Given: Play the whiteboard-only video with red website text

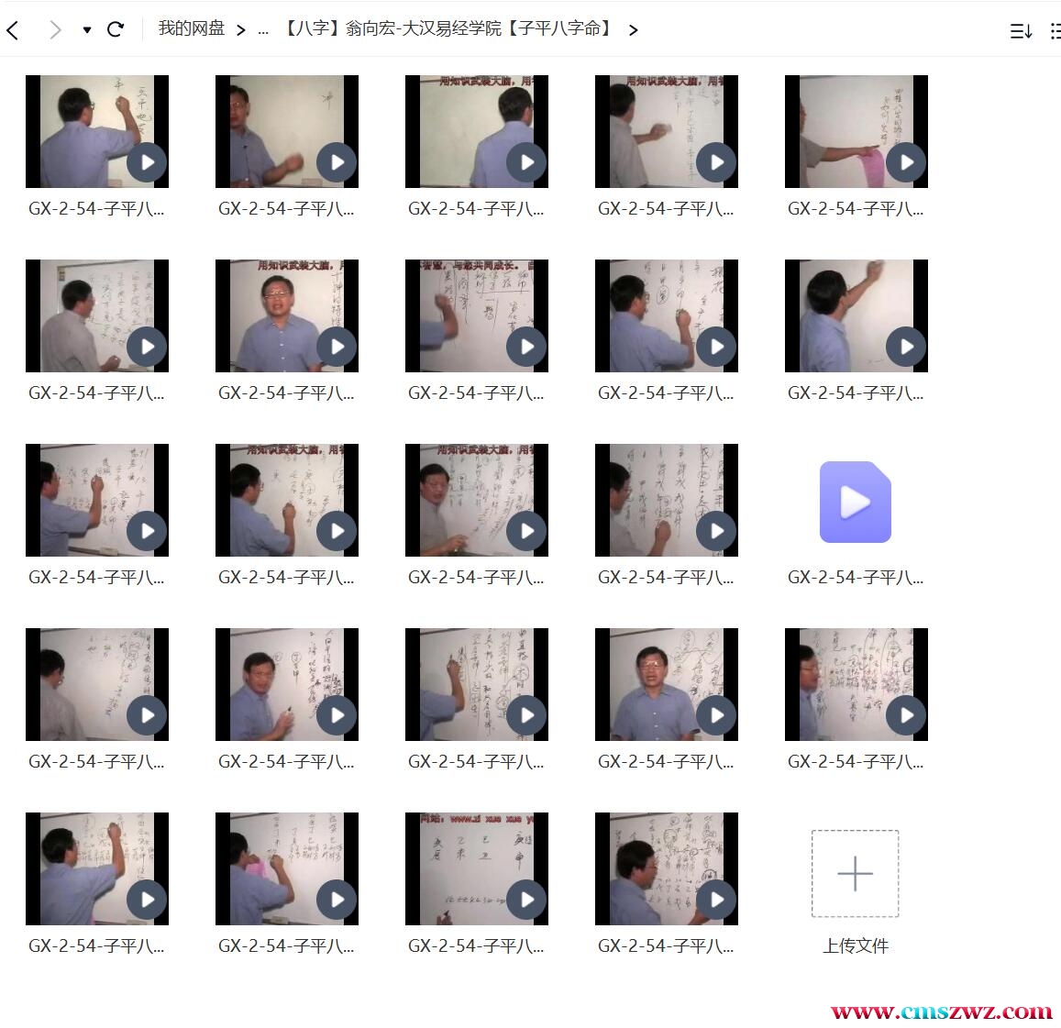Looking at the screenshot, I should [476, 868].
